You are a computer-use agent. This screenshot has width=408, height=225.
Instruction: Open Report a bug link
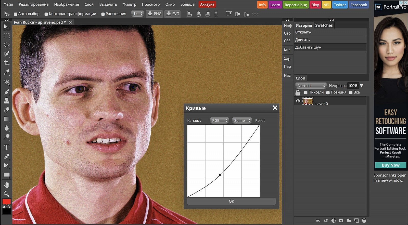(x=296, y=5)
